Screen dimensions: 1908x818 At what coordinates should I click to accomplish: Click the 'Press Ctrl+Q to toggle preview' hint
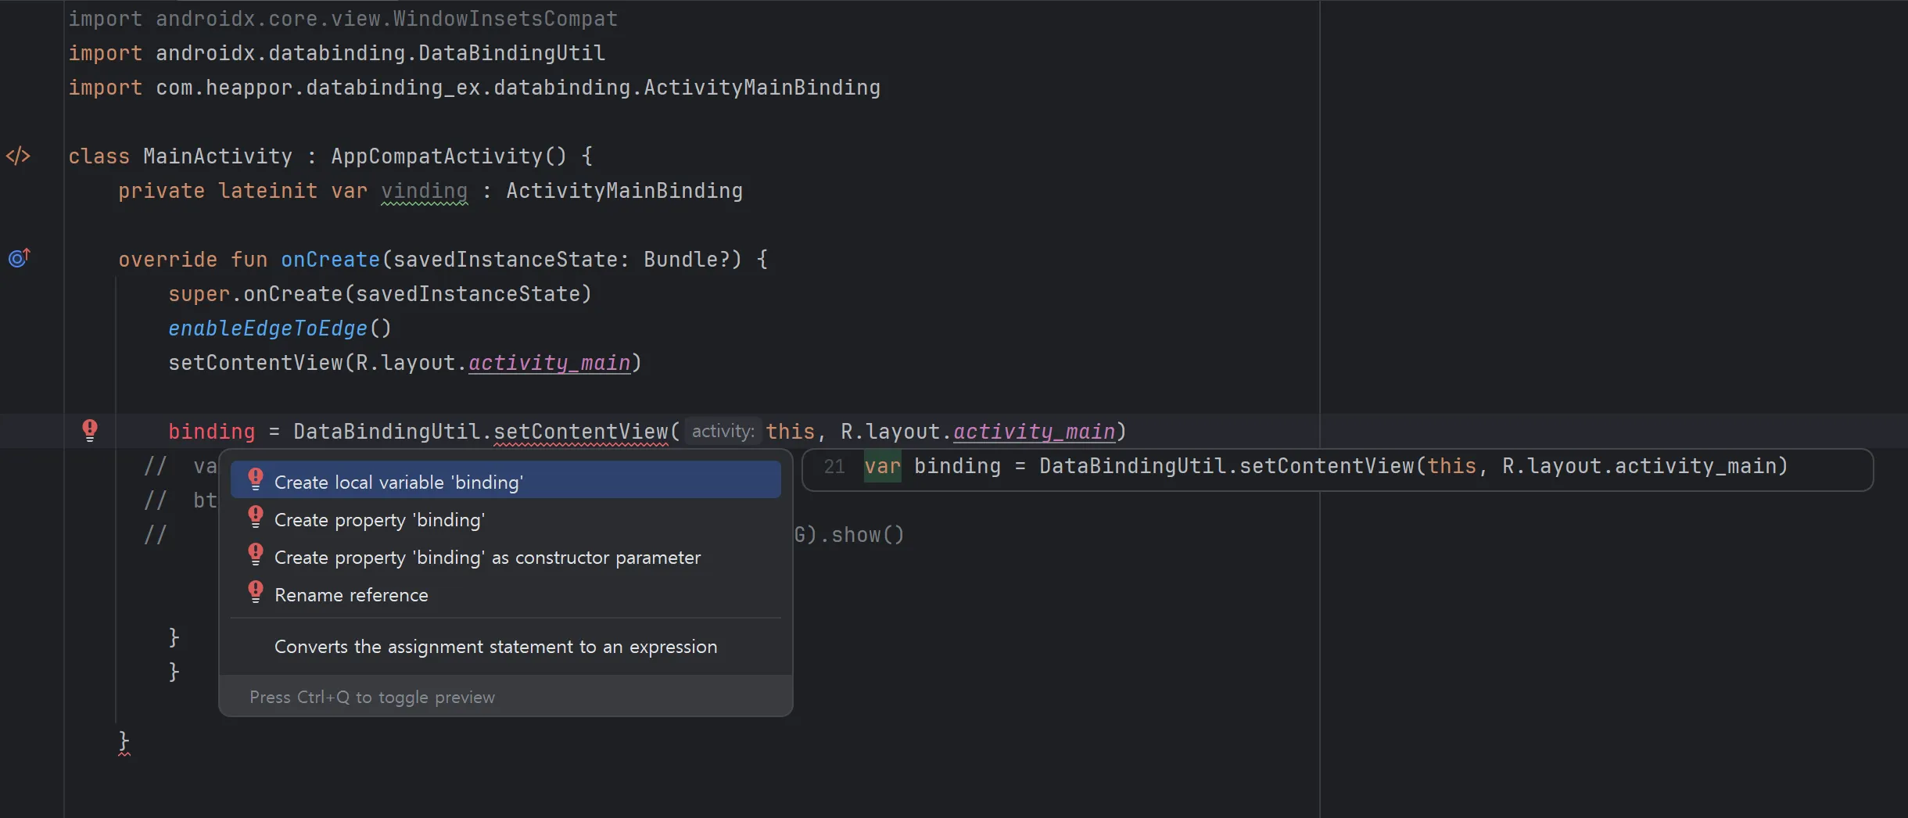click(372, 697)
